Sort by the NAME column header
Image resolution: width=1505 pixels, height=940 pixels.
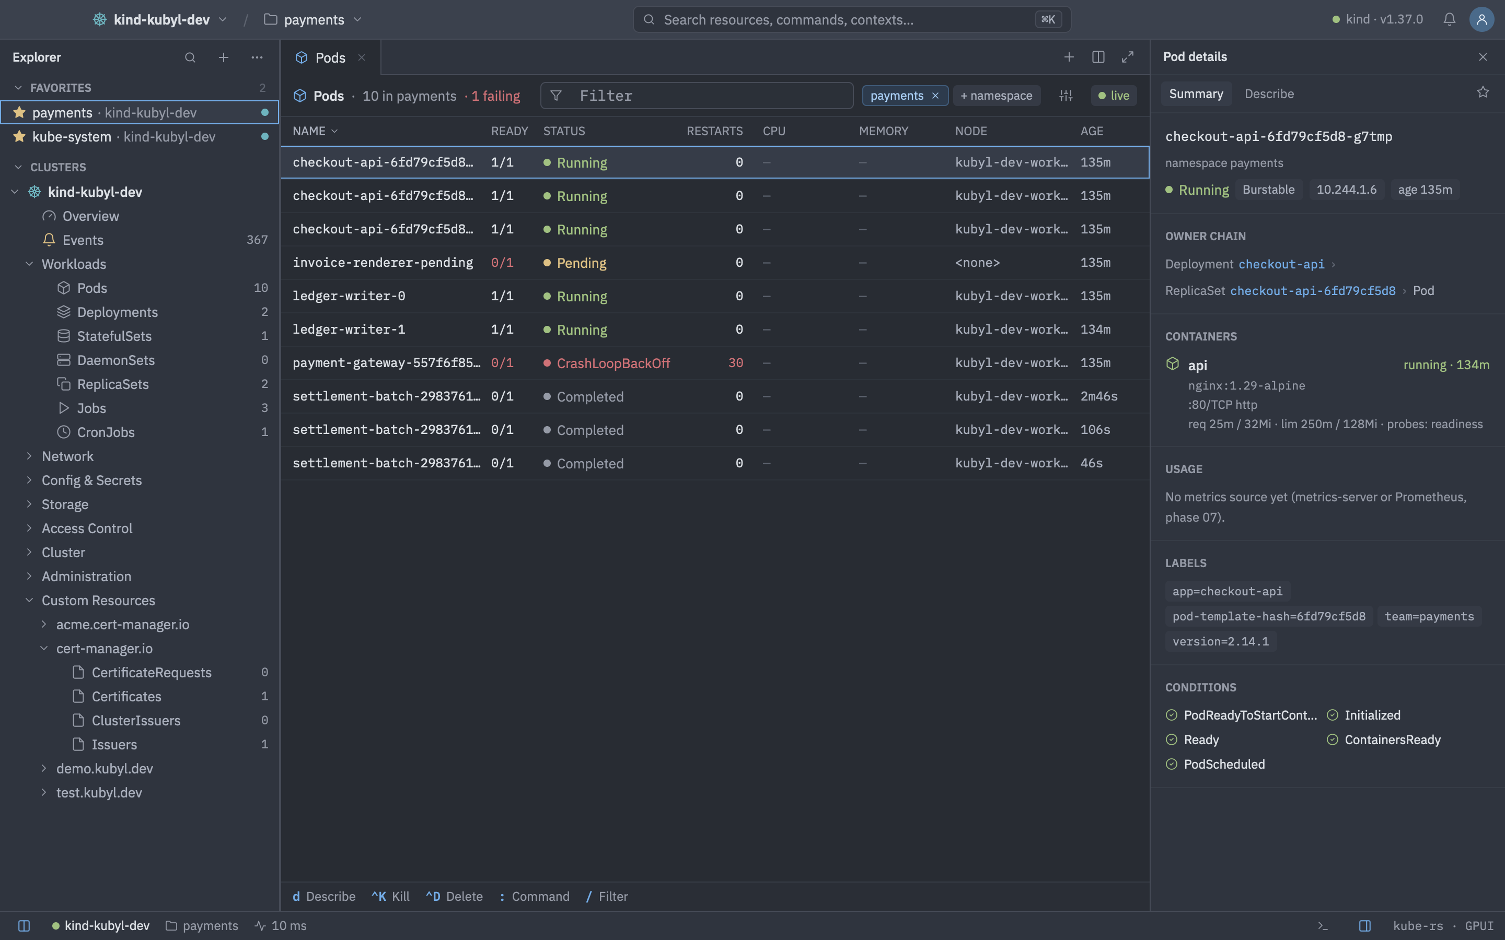pos(315,131)
